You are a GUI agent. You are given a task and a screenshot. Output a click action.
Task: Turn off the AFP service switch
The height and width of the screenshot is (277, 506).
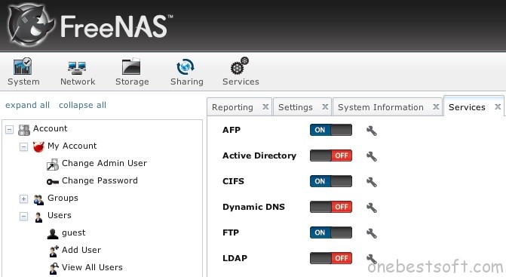[331, 130]
